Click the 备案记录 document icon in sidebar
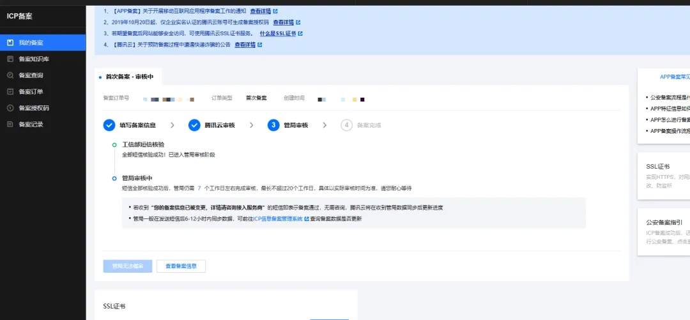This screenshot has height=320, width=690. (10, 124)
